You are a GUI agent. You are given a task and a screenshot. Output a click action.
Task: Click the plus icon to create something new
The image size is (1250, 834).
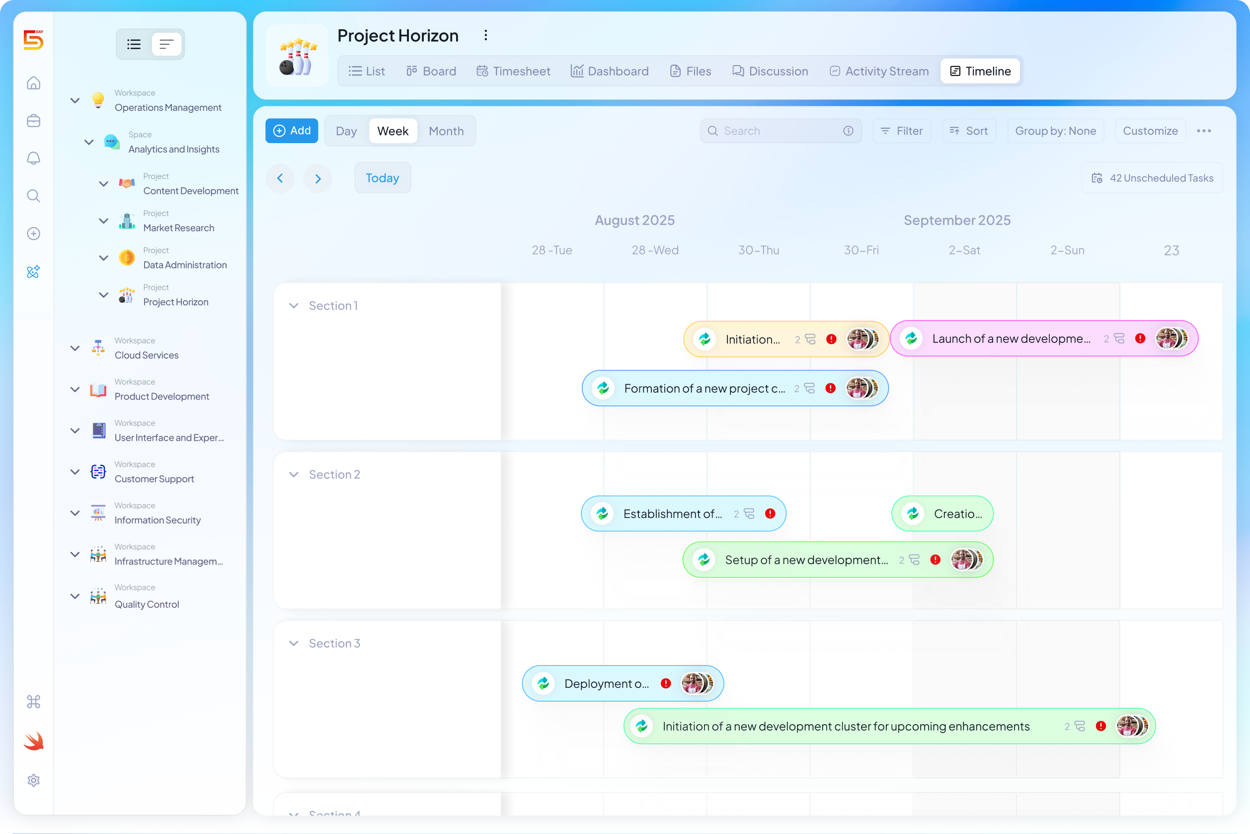(33, 233)
